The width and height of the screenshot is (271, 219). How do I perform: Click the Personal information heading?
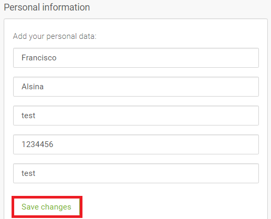pyautogui.click(x=47, y=7)
